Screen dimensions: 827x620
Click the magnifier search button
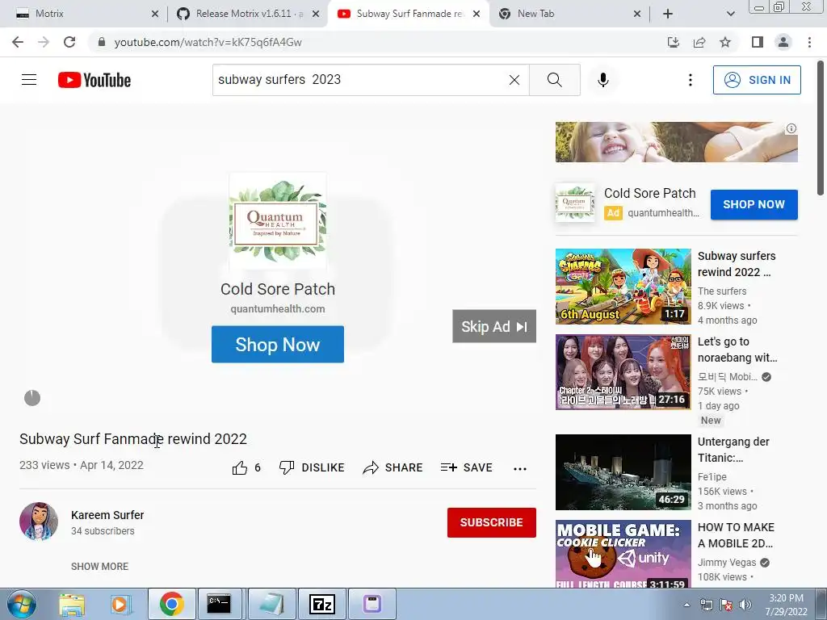(554, 80)
